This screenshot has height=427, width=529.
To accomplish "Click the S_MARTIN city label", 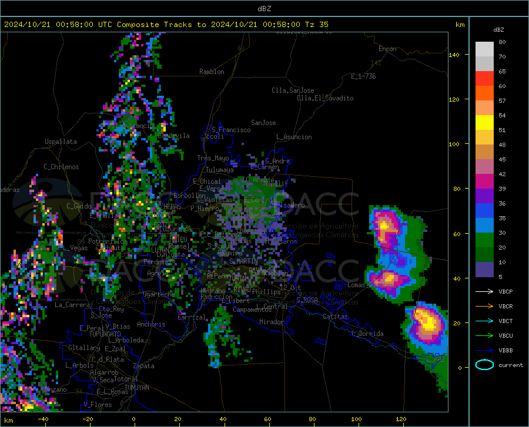I will click(x=243, y=261).
